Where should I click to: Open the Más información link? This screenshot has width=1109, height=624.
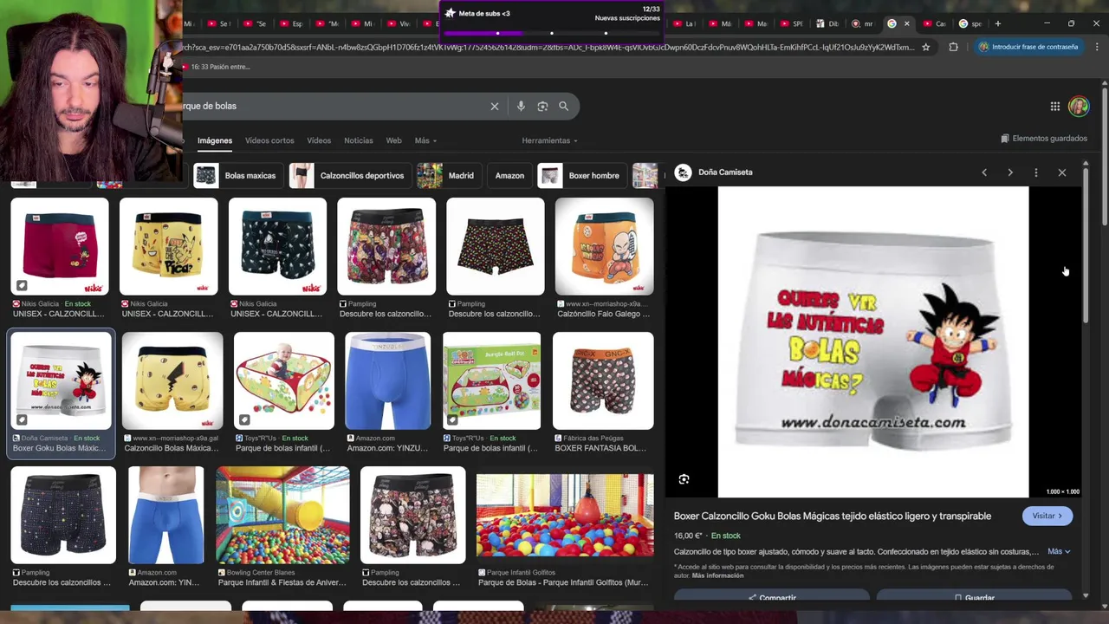tap(717, 575)
